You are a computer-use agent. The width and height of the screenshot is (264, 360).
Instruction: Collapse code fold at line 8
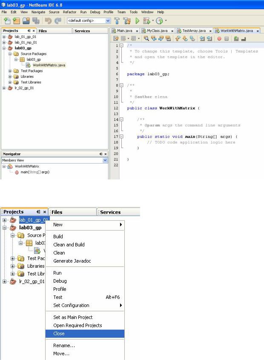click(122, 85)
